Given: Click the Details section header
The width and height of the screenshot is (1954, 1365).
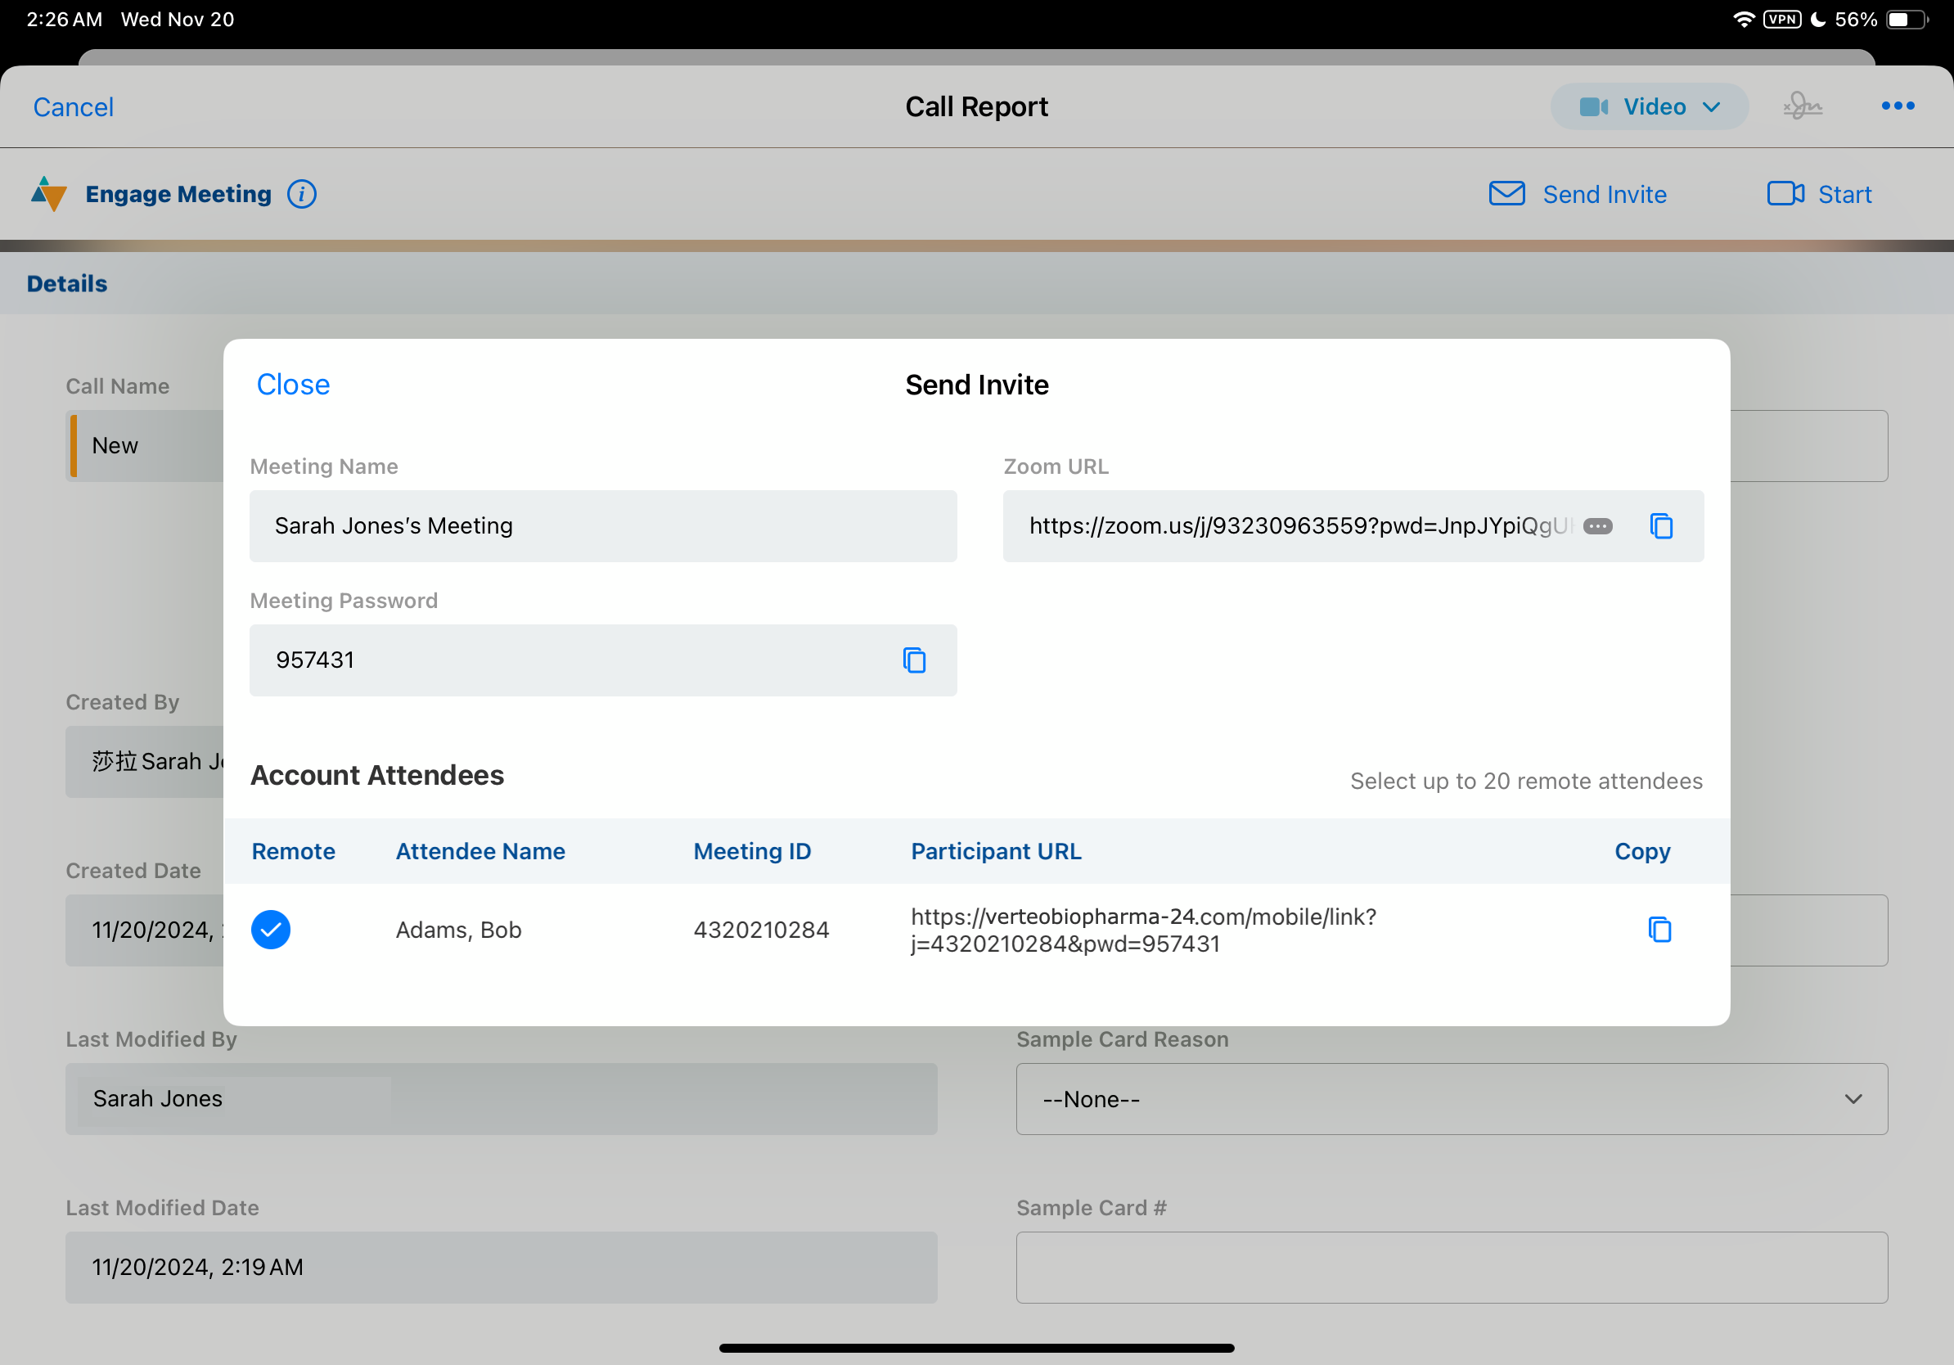Looking at the screenshot, I should (x=67, y=283).
